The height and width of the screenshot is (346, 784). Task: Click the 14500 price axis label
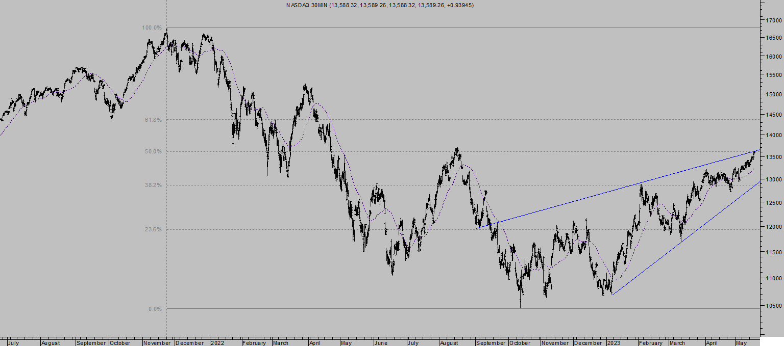click(x=774, y=115)
